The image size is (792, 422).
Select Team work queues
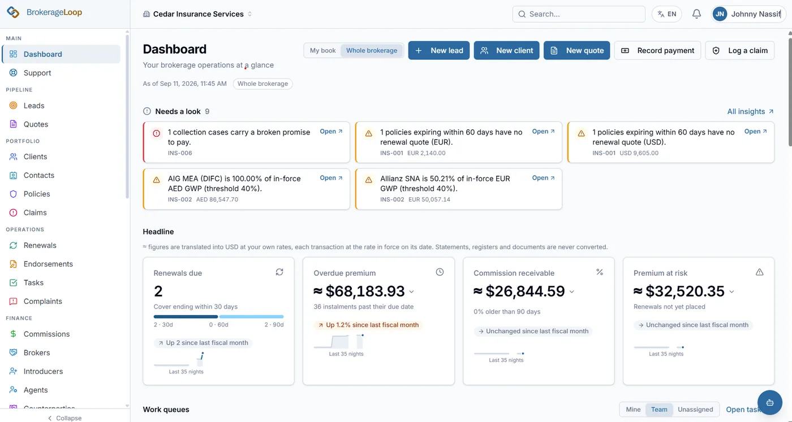pos(659,410)
